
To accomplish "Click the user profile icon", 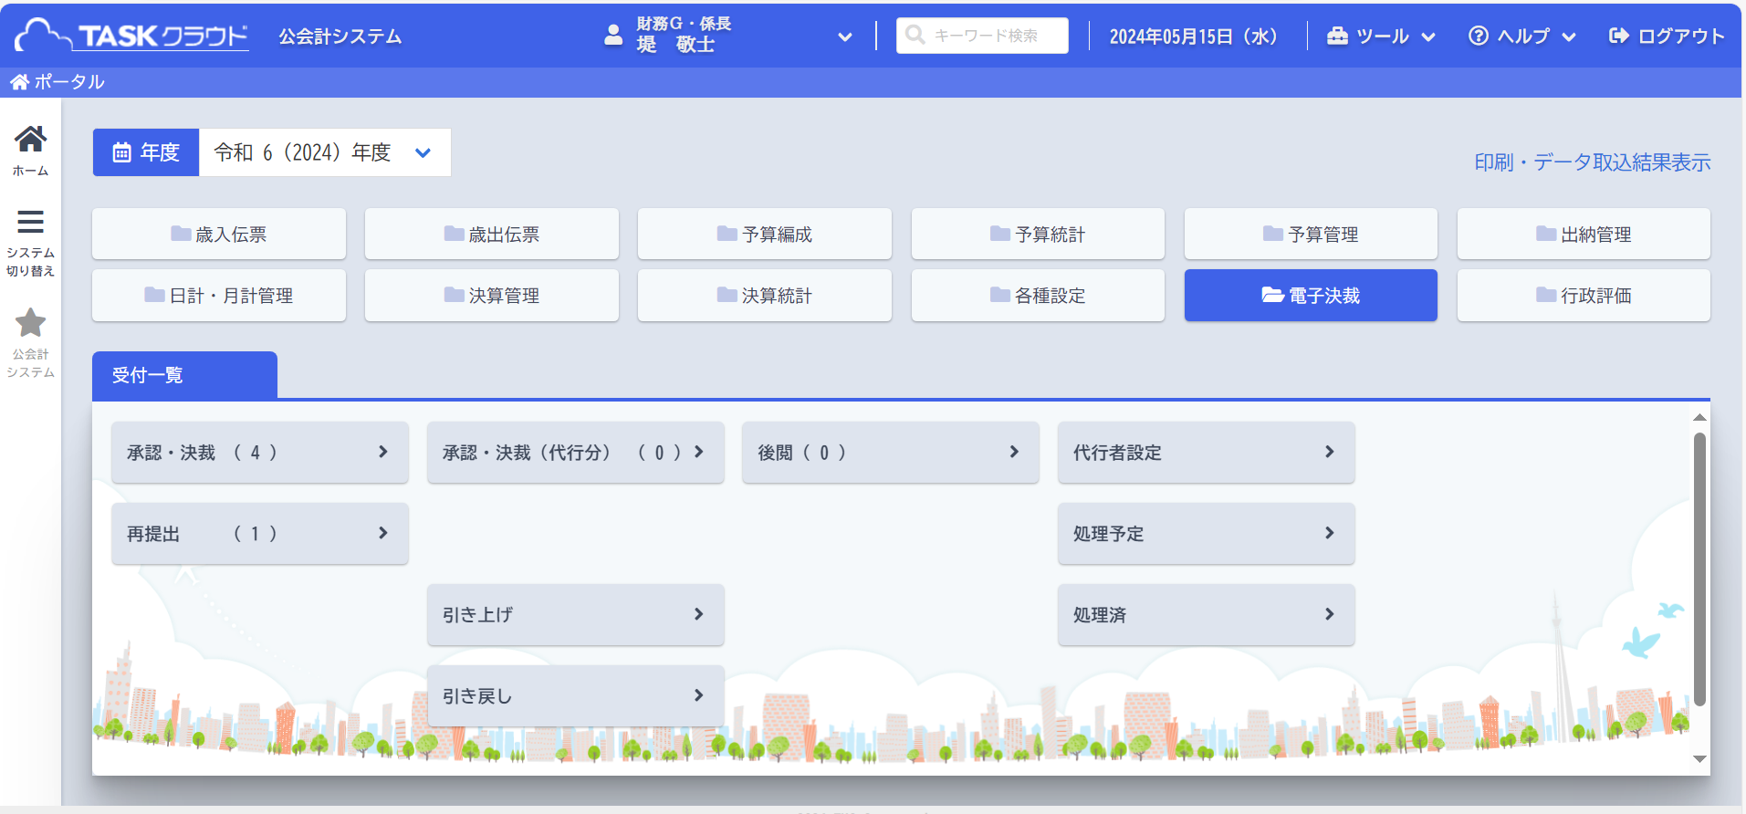I will tap(613, 36).
